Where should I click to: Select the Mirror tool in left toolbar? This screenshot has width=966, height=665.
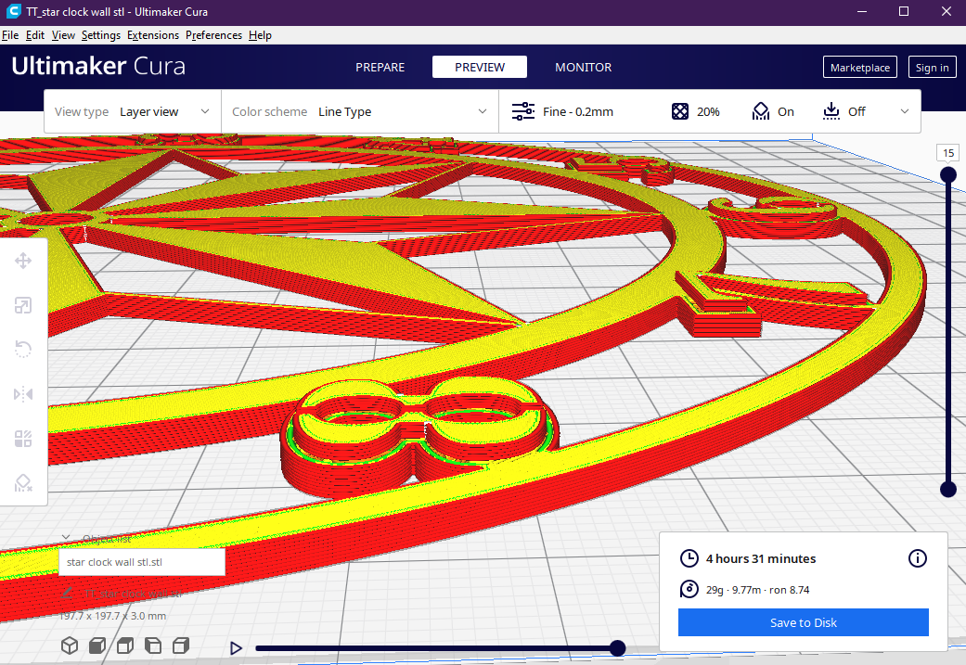[23, 394]
